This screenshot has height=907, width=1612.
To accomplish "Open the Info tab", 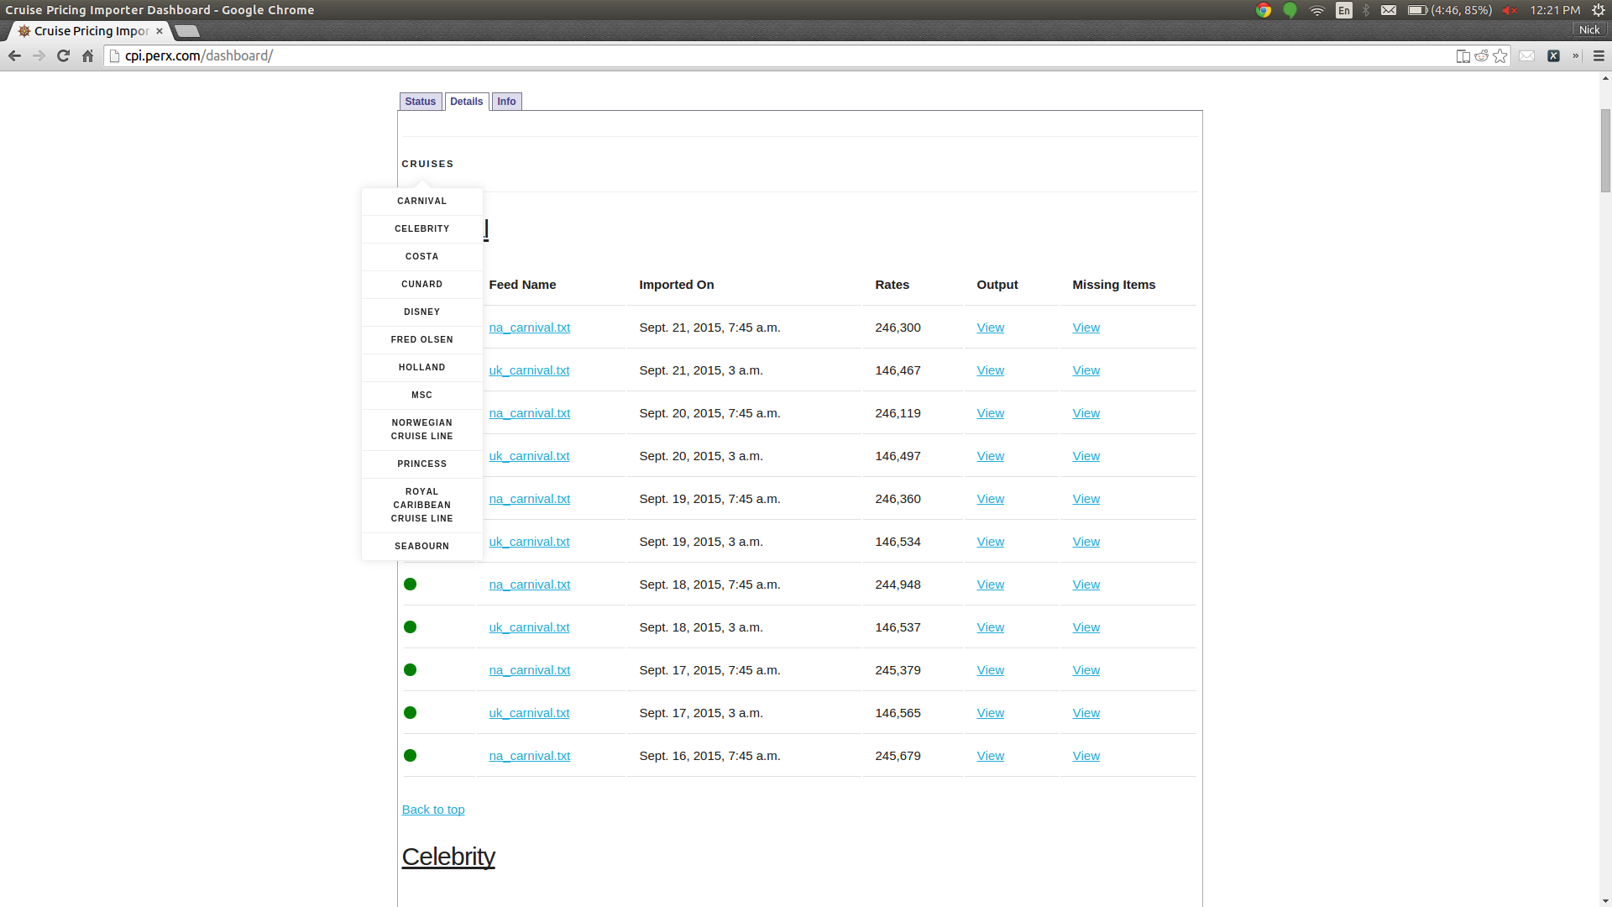I will pyautogui.click(x=506, y=102).
